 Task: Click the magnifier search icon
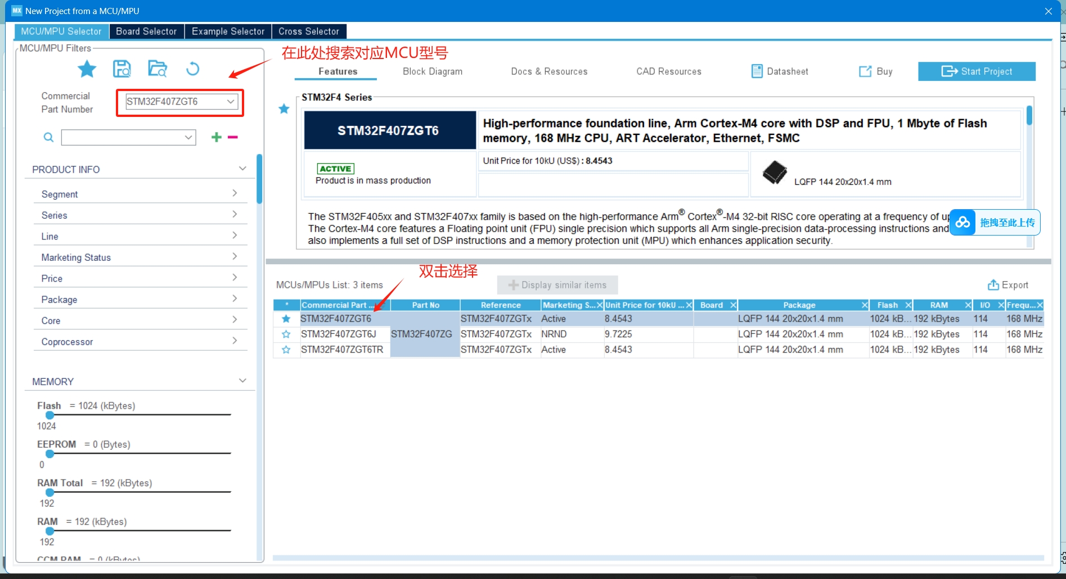point(49,137)
